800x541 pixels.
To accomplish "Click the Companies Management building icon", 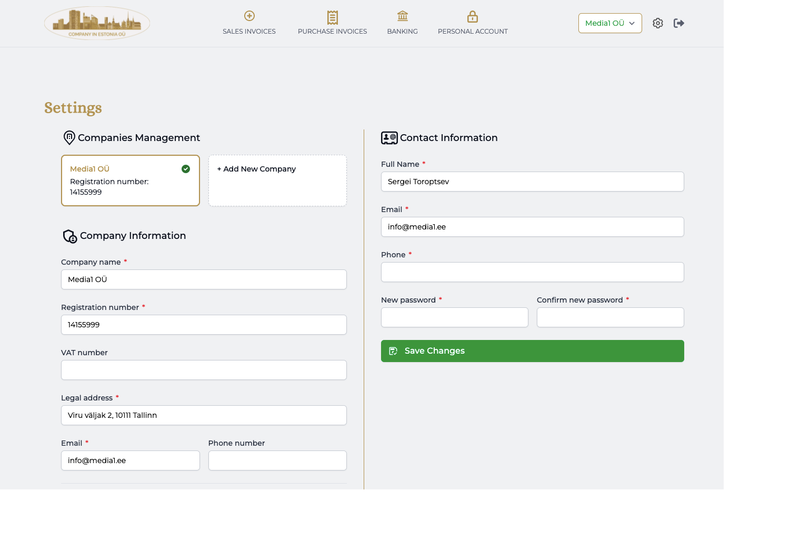I will tap(69, 138).
